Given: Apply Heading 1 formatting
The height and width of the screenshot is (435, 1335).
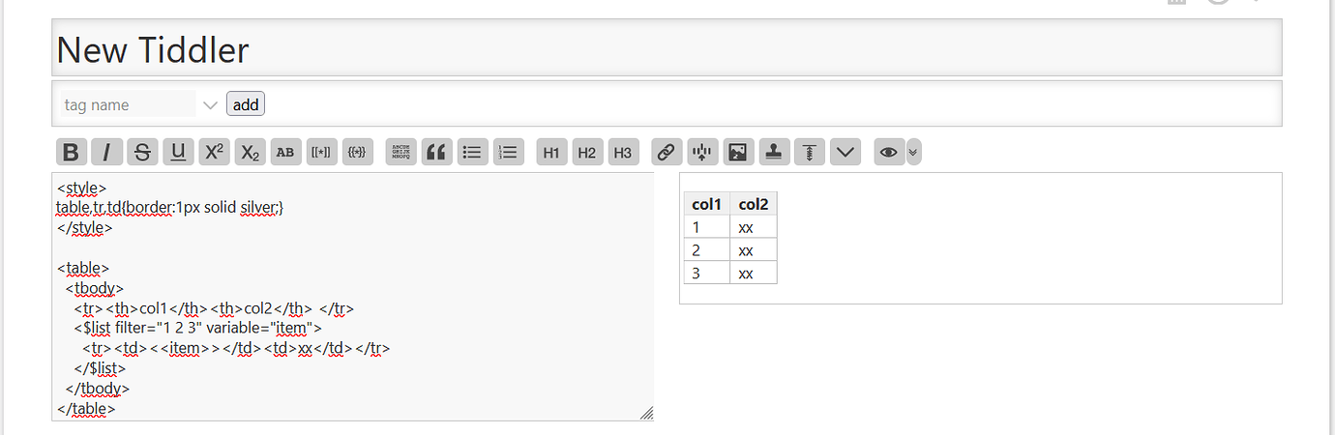Looking at the screenshot, I should click(x=551, y=152).
